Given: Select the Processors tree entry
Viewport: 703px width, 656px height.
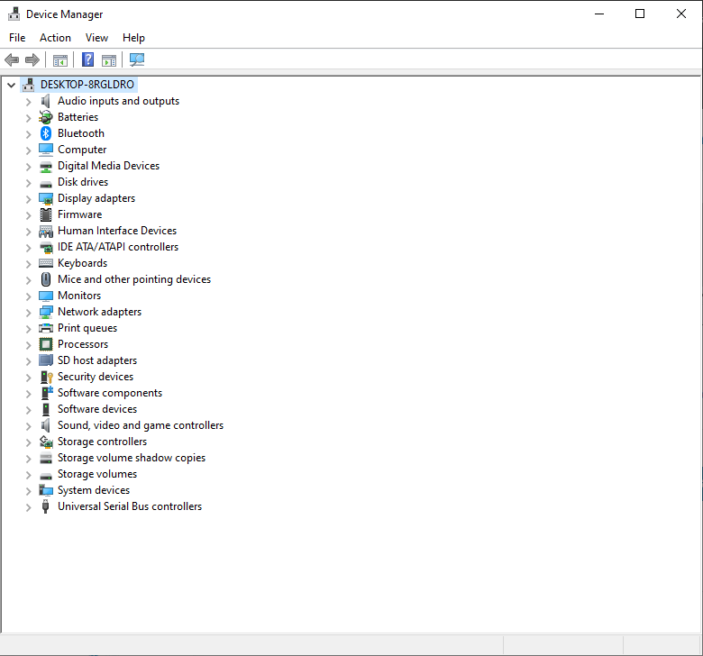Looking at the screenshot, I should point(83,344).
